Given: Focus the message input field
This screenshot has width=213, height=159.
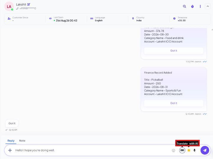Looking at the screenshot, I should click(x=92, y=150).
